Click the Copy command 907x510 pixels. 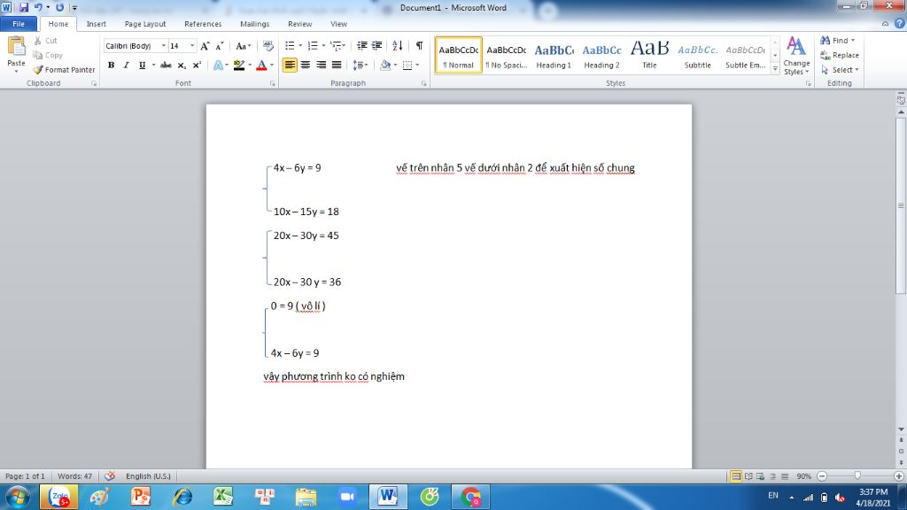tap(48, 55)
